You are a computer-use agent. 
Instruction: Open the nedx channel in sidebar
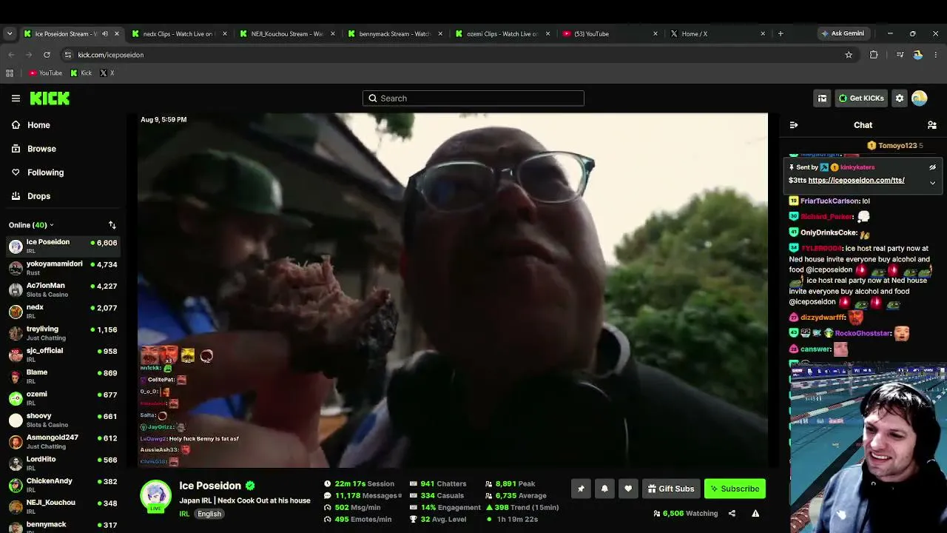tap(62, 312)
